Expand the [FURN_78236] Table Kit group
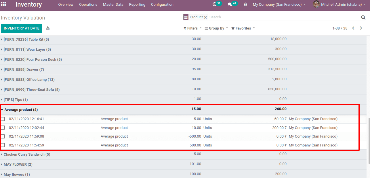370x178 pixels. click(26, 40)
